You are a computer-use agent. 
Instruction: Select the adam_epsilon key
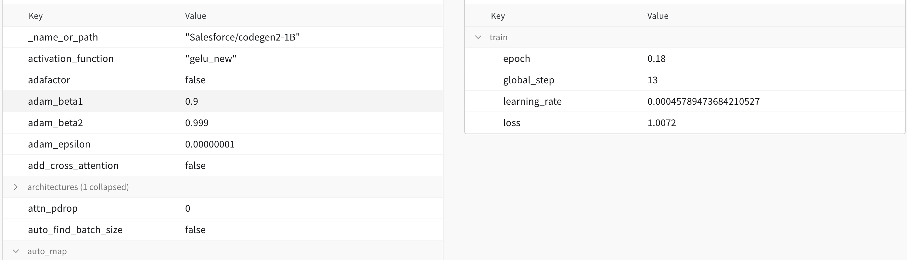(x=59, y=144)
